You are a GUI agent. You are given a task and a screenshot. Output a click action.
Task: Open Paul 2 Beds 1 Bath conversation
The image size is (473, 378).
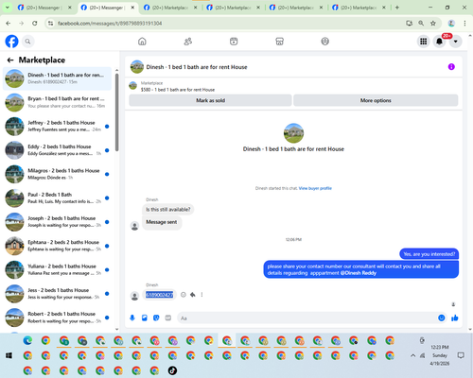(x=57, y=198)
